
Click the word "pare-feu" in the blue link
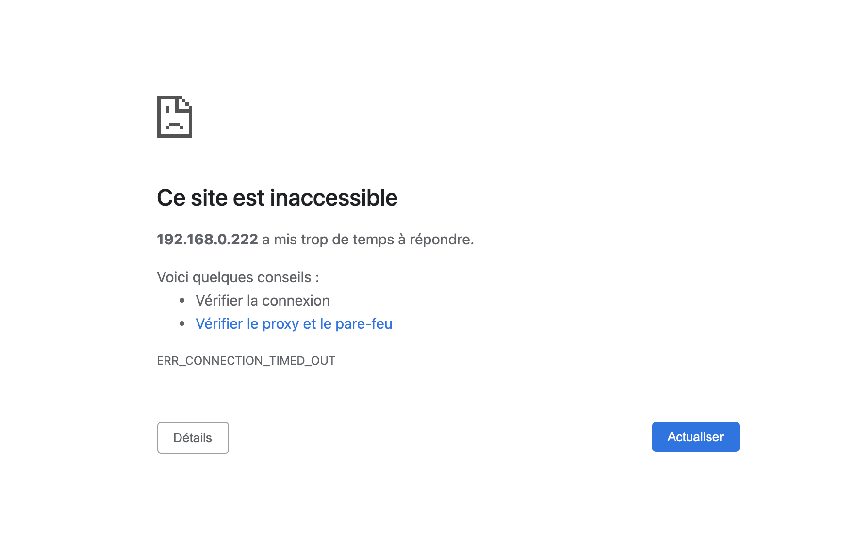click(363, 324)
